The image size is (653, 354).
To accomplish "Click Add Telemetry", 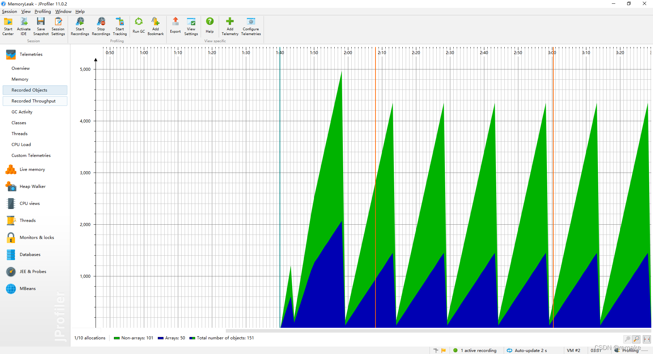I will click(x=230, y=26).
